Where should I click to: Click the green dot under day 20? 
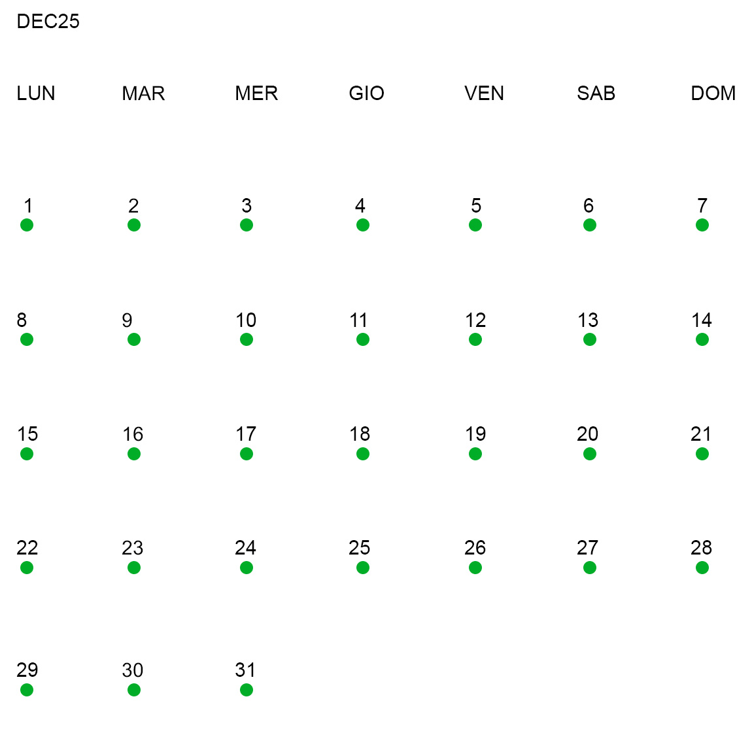[590, 454]
